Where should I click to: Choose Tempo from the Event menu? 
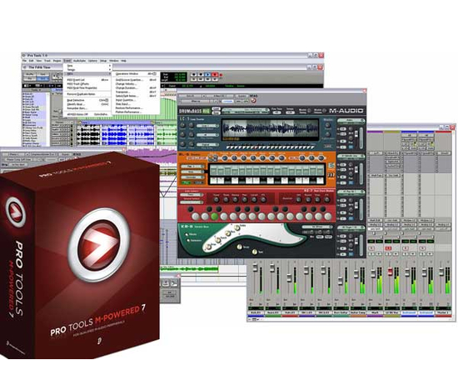[x=87, y=70]
